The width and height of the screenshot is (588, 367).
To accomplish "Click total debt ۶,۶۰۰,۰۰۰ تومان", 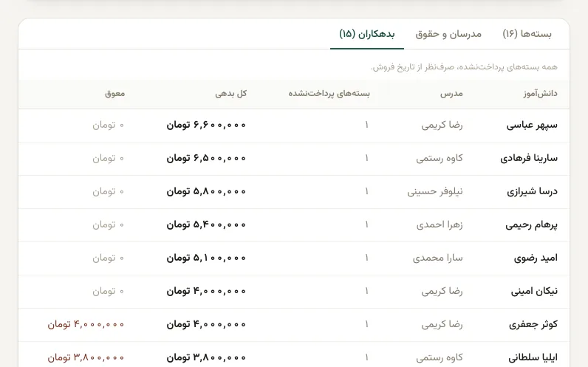I will (206, 126).
